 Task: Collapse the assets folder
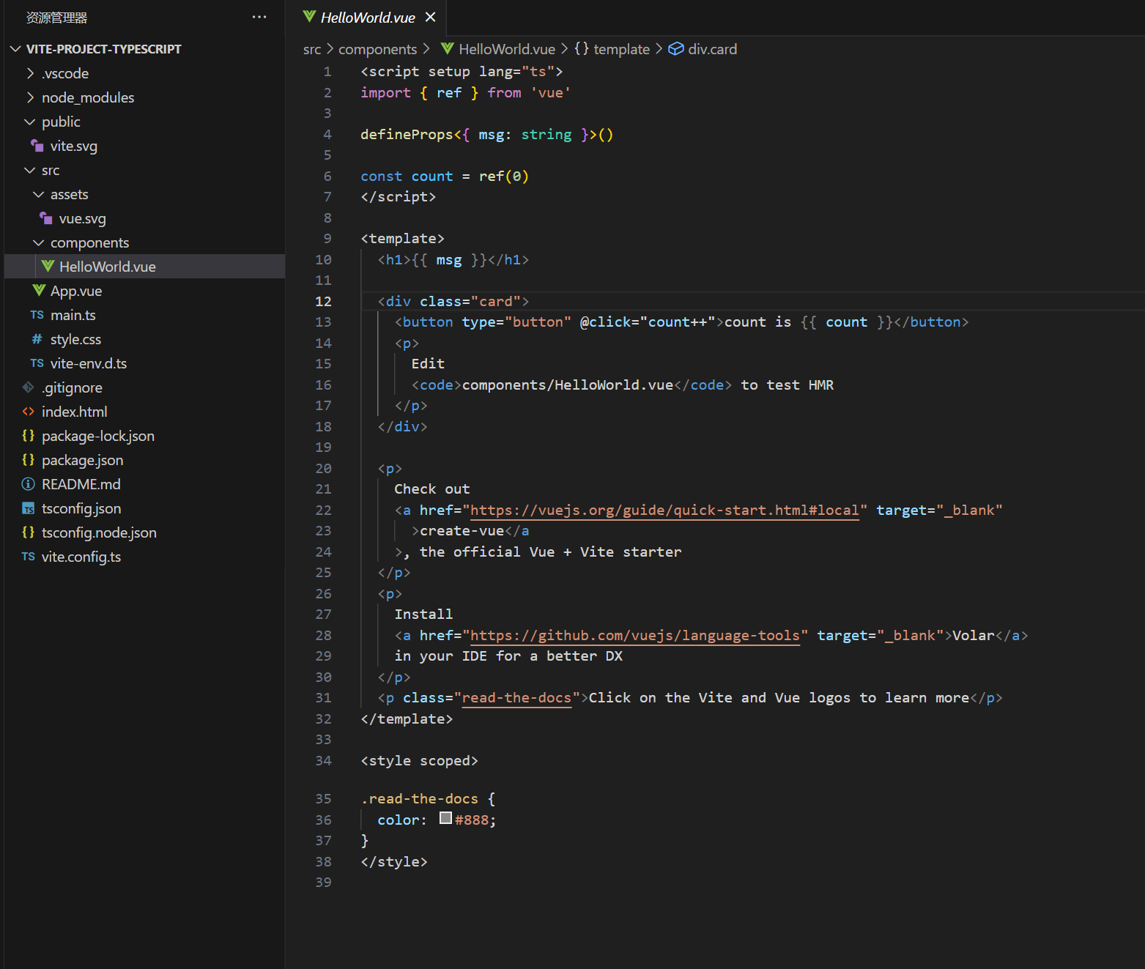point(39,194)
